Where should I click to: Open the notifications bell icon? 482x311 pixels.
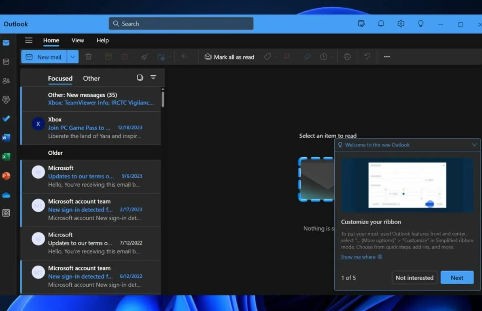click(381, 23)
